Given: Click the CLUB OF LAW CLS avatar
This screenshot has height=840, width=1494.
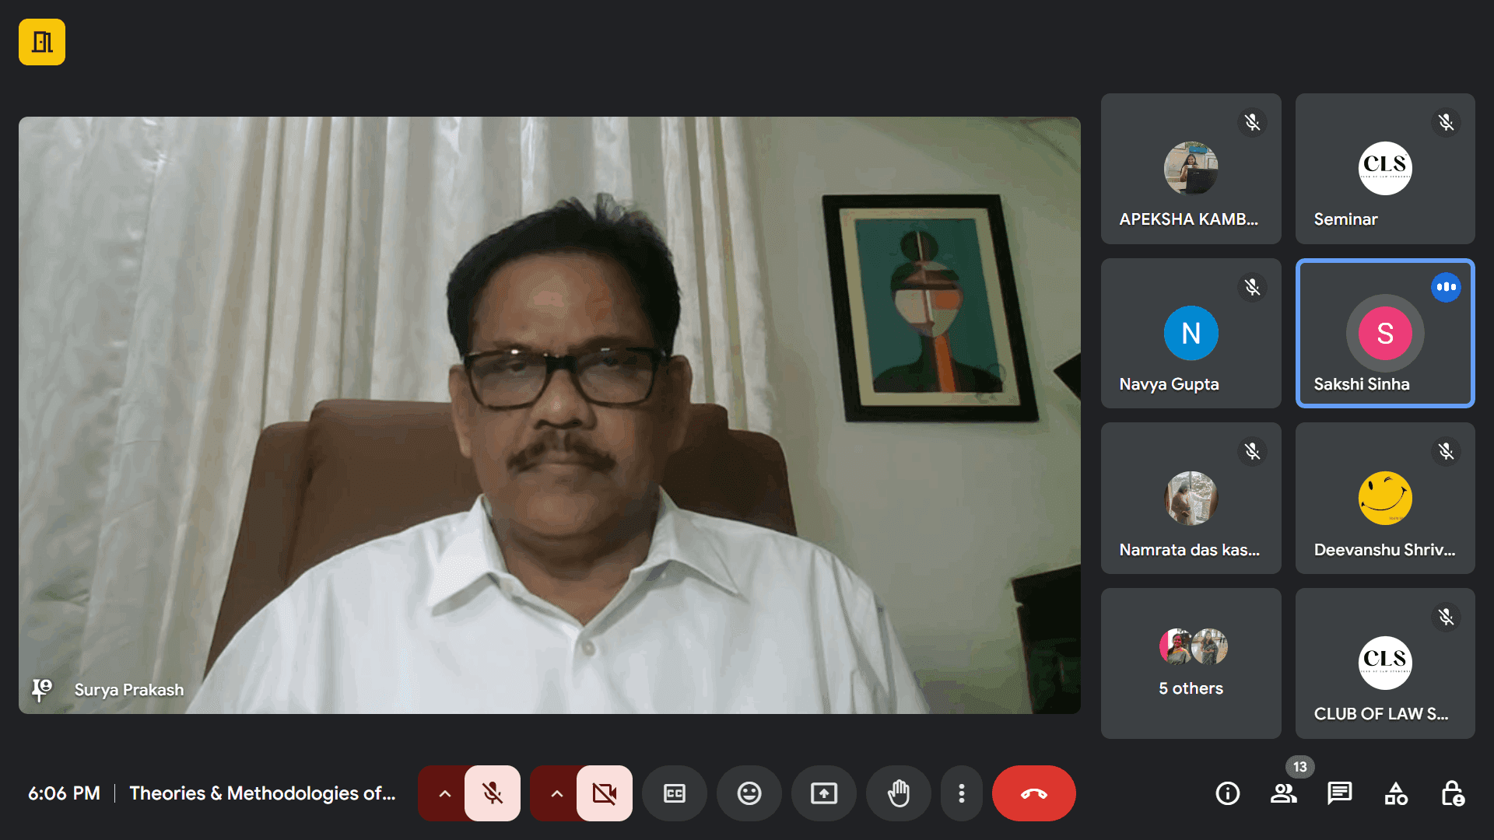Looking at the screenshot, I should pos(1385,663).
